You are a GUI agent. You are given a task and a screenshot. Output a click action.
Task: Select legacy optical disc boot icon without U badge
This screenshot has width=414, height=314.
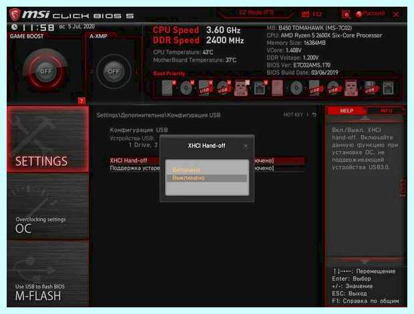coord(296,88)
